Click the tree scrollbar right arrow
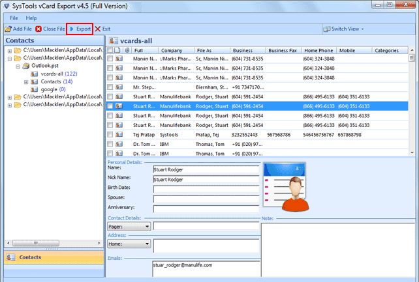This screenshot has height=282, width=419. point(99,243)
